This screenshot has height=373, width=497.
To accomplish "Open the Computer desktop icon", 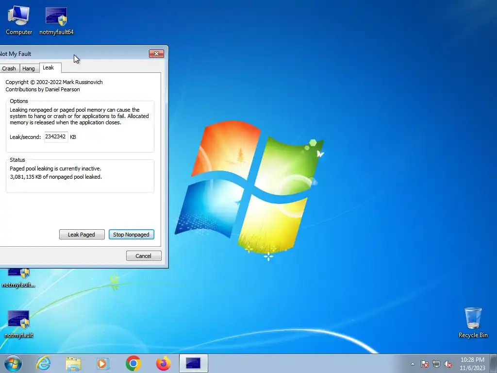I will click(x=19, y=20).
